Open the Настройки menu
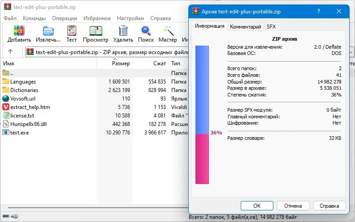 (130, 18)
